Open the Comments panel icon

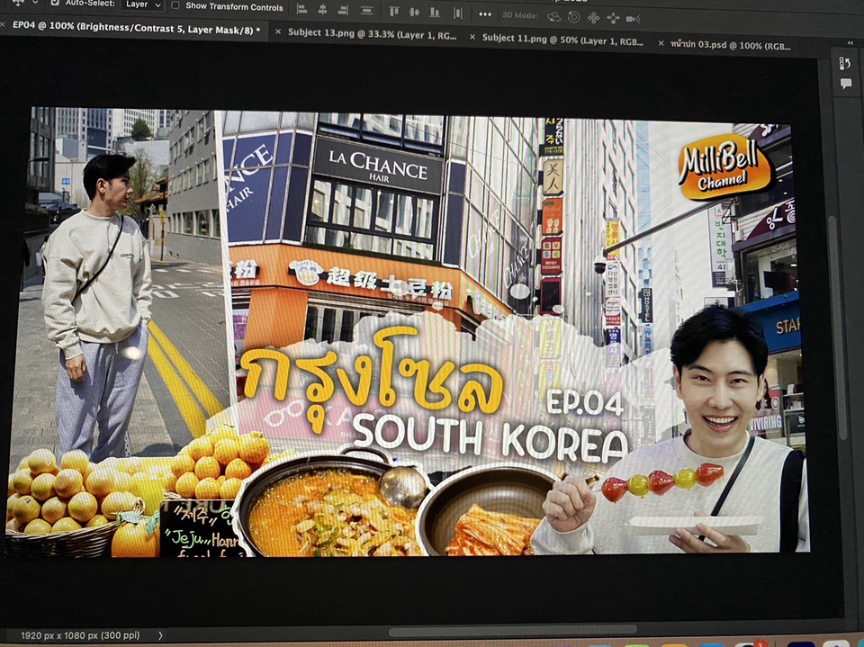[845, 84]
